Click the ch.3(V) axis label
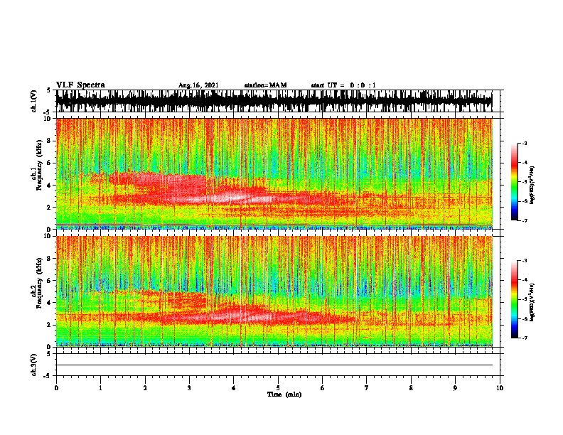 click(33, 365)
